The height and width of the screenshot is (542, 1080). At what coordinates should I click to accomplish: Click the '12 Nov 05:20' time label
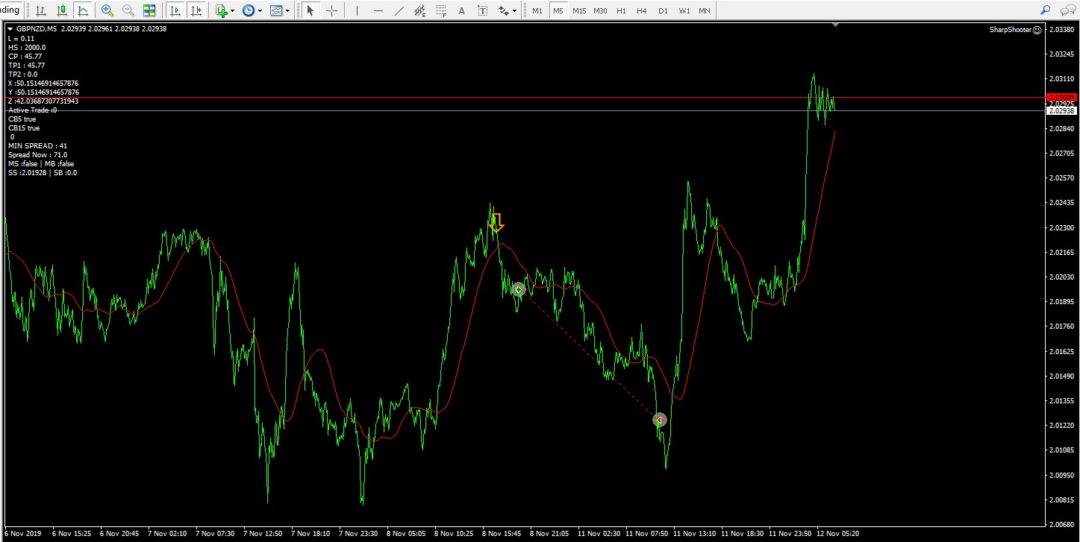[838, 534]
